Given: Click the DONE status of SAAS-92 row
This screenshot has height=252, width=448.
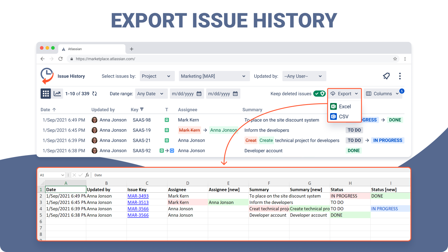Looking at the screenshot, I should [354, 151].
